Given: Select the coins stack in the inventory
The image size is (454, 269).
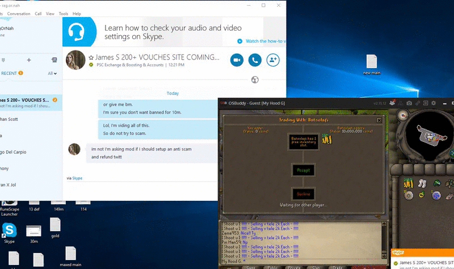Looking at the screenshot, I should coord(408,183).
